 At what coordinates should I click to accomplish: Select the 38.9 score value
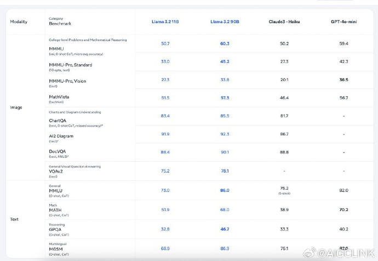(x=284, y=209)
